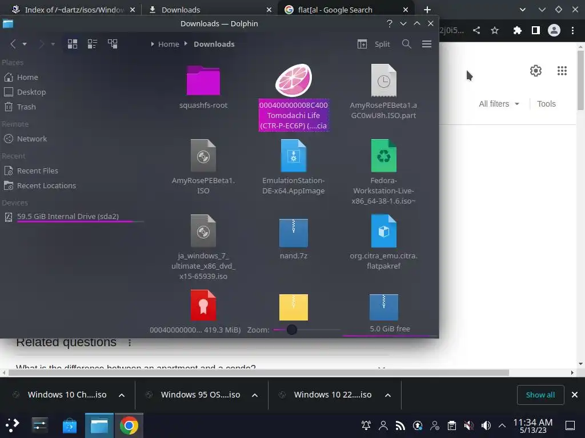
Task: Expand the breadcrumb arrow before Home
Action: (x=152, y=44)
